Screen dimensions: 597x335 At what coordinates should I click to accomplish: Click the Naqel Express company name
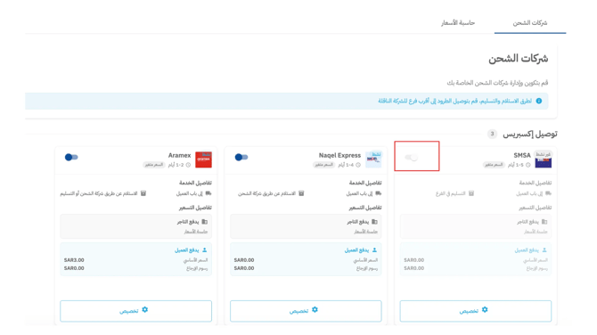pos(339,155)
